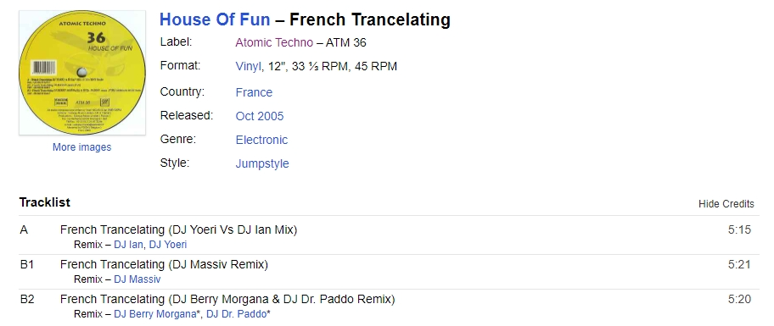774x326 pixels.
Task: Open the Atomic Techno label link
Action: [274, 43]
